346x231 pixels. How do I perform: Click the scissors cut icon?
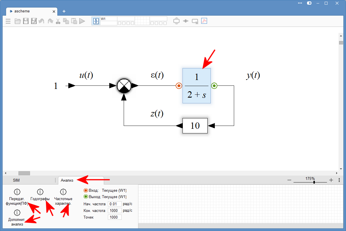(x=58, y=21)
